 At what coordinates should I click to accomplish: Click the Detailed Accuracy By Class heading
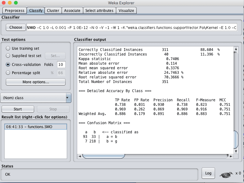115,91
